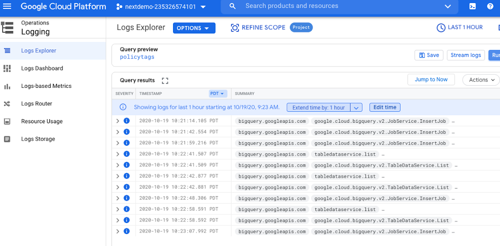Expand log entry at 10:22:42.881

click(117, 187)
